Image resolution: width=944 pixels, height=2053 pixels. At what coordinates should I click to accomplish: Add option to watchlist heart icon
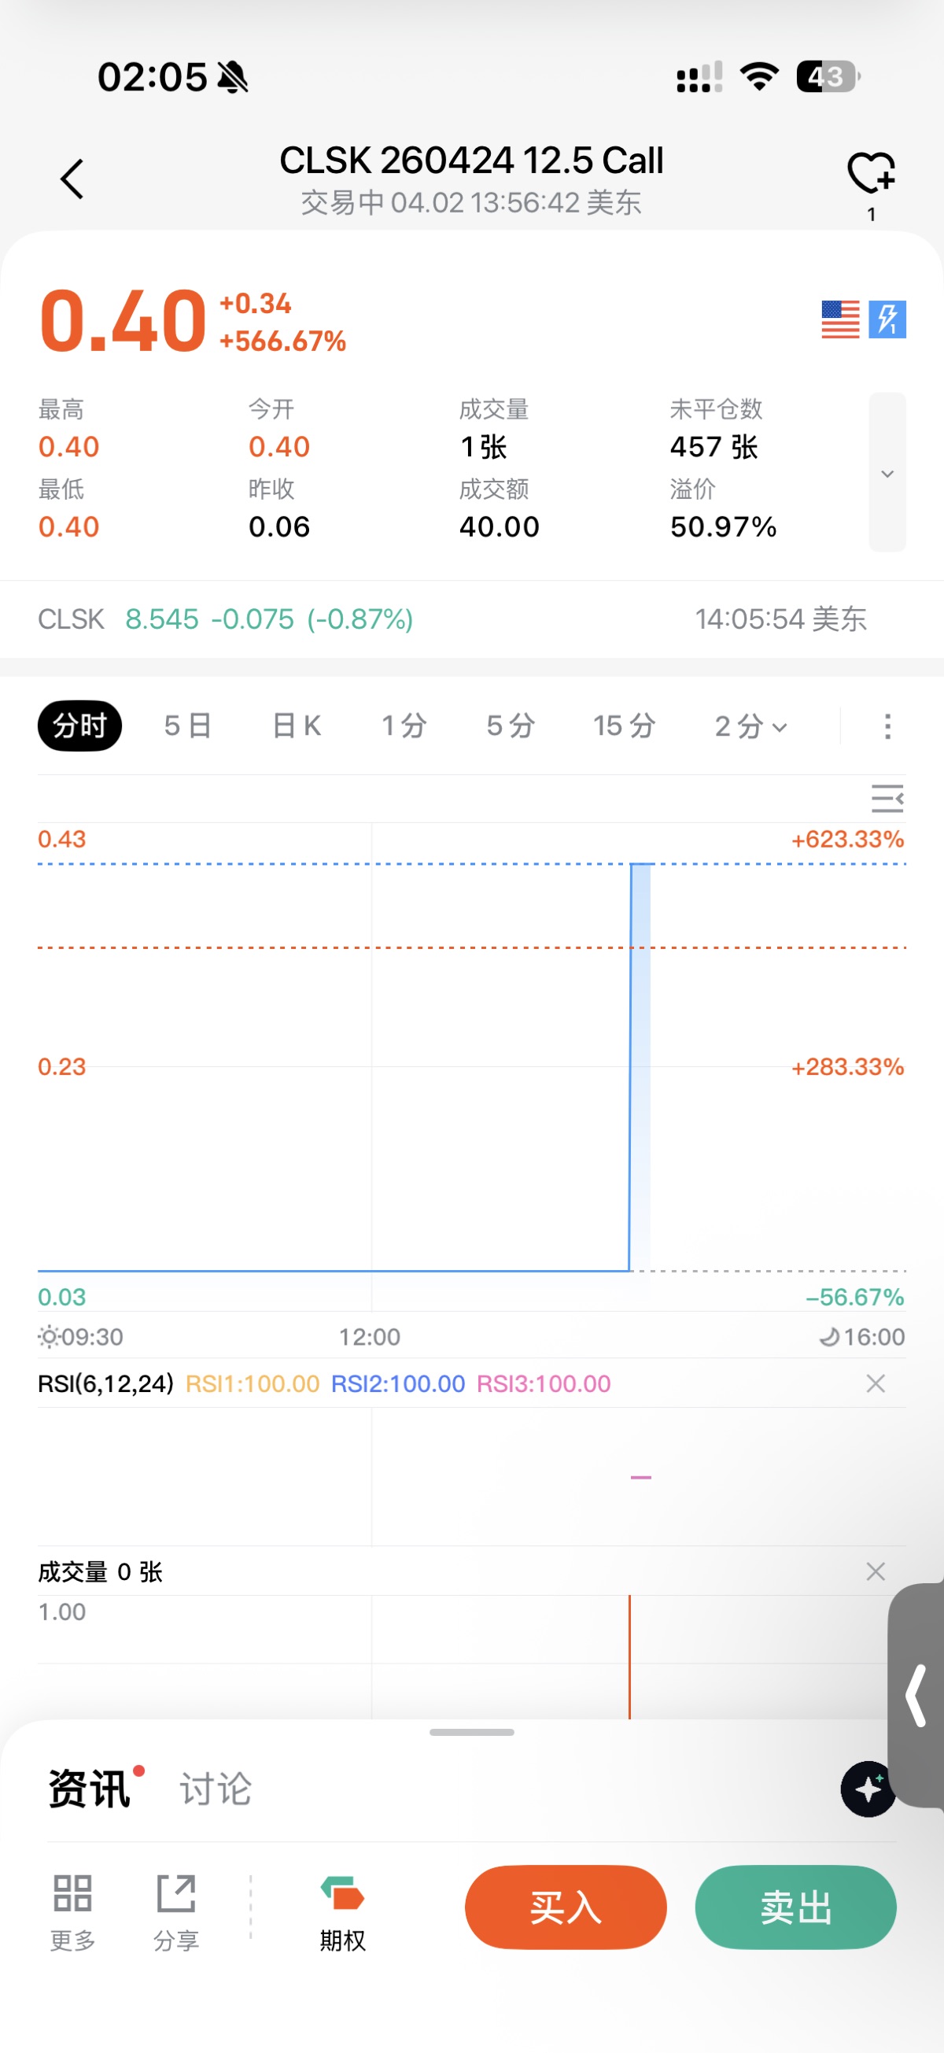pyautogui.click(x=871, y=173)
